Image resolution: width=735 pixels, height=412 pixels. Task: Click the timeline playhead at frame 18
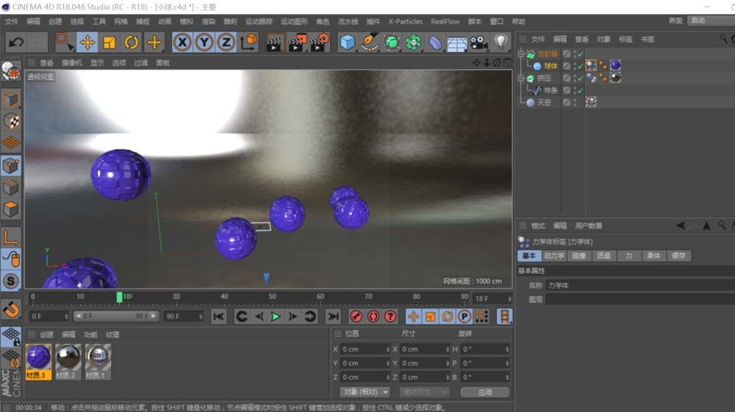[120, 297]
